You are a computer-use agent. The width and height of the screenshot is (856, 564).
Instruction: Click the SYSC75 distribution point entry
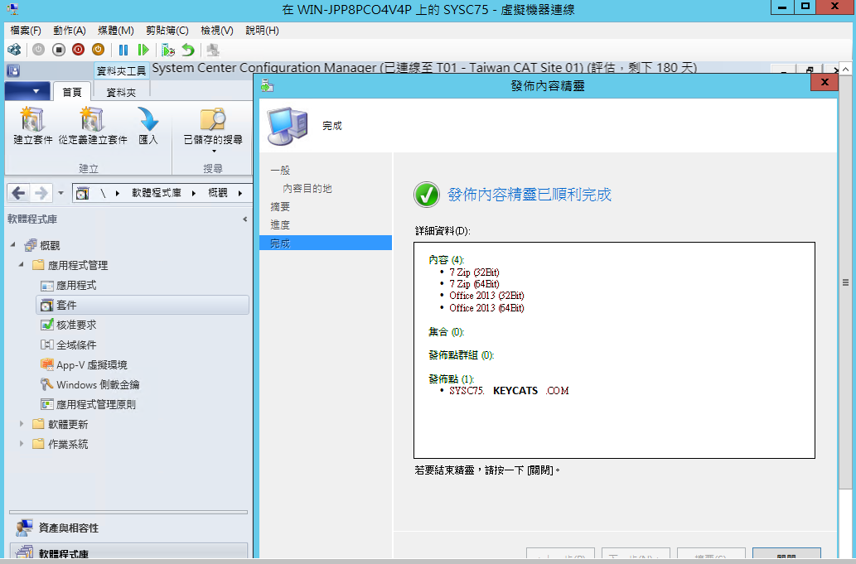click(509, 391)
